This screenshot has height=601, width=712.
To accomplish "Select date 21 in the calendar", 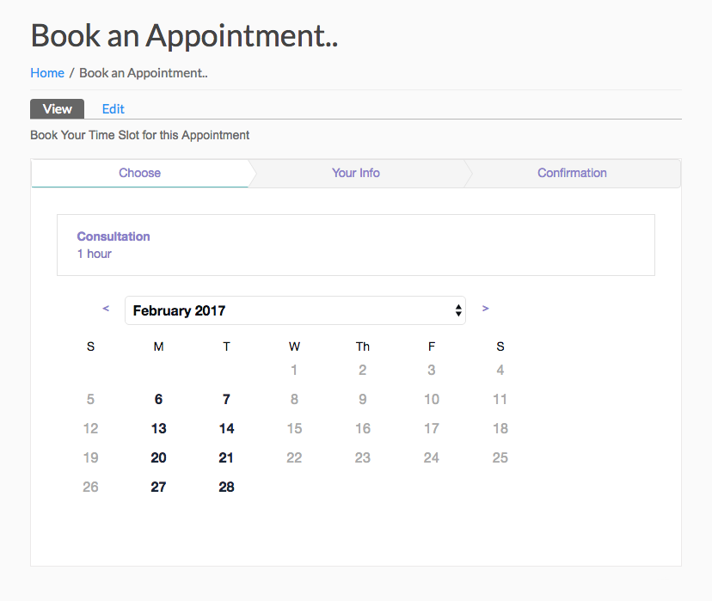I will click(x=226, y=457).
